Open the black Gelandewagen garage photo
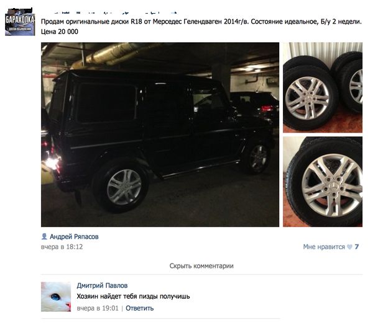The width and height of the screenshot is (373, 323). [160, 135]
